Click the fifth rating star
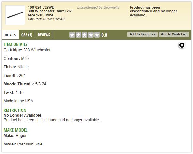The image size is (193, 154). (97, 35)
